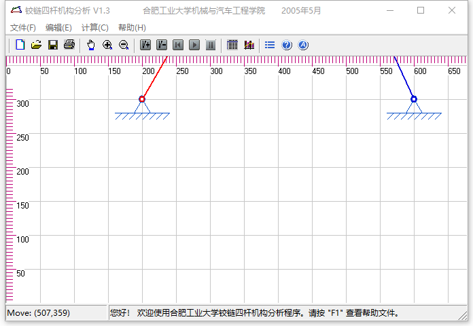Click the 150 label on vertical ruler
Image resolution: width=473 pixels, height=326 pixels.
(x=22, y=206)
